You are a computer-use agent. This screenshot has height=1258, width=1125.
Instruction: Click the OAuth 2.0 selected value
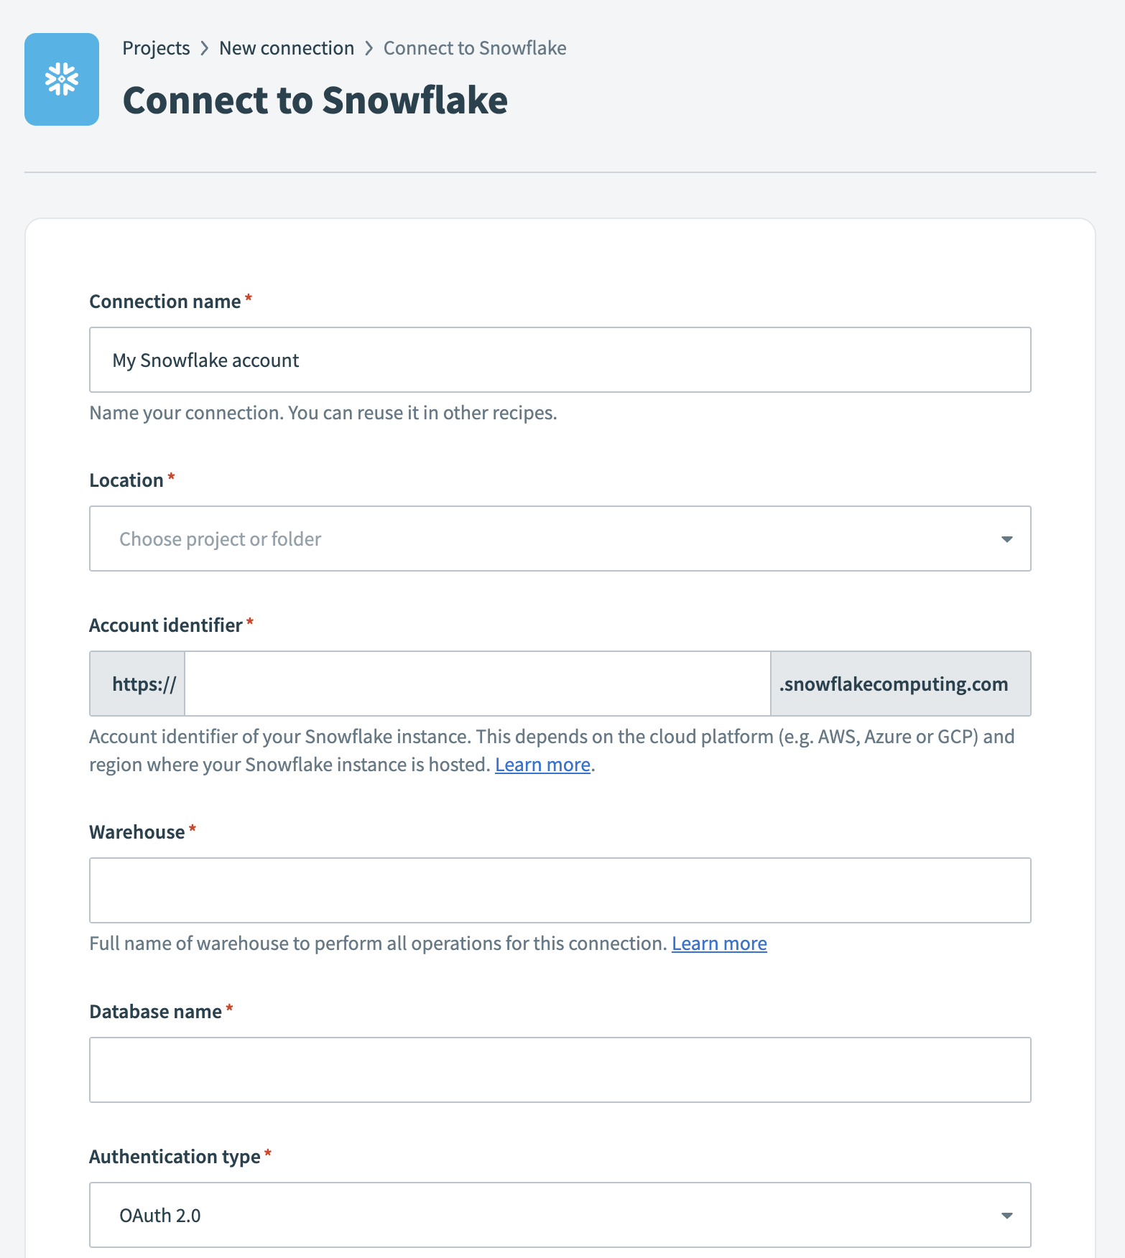point(159,1214)
